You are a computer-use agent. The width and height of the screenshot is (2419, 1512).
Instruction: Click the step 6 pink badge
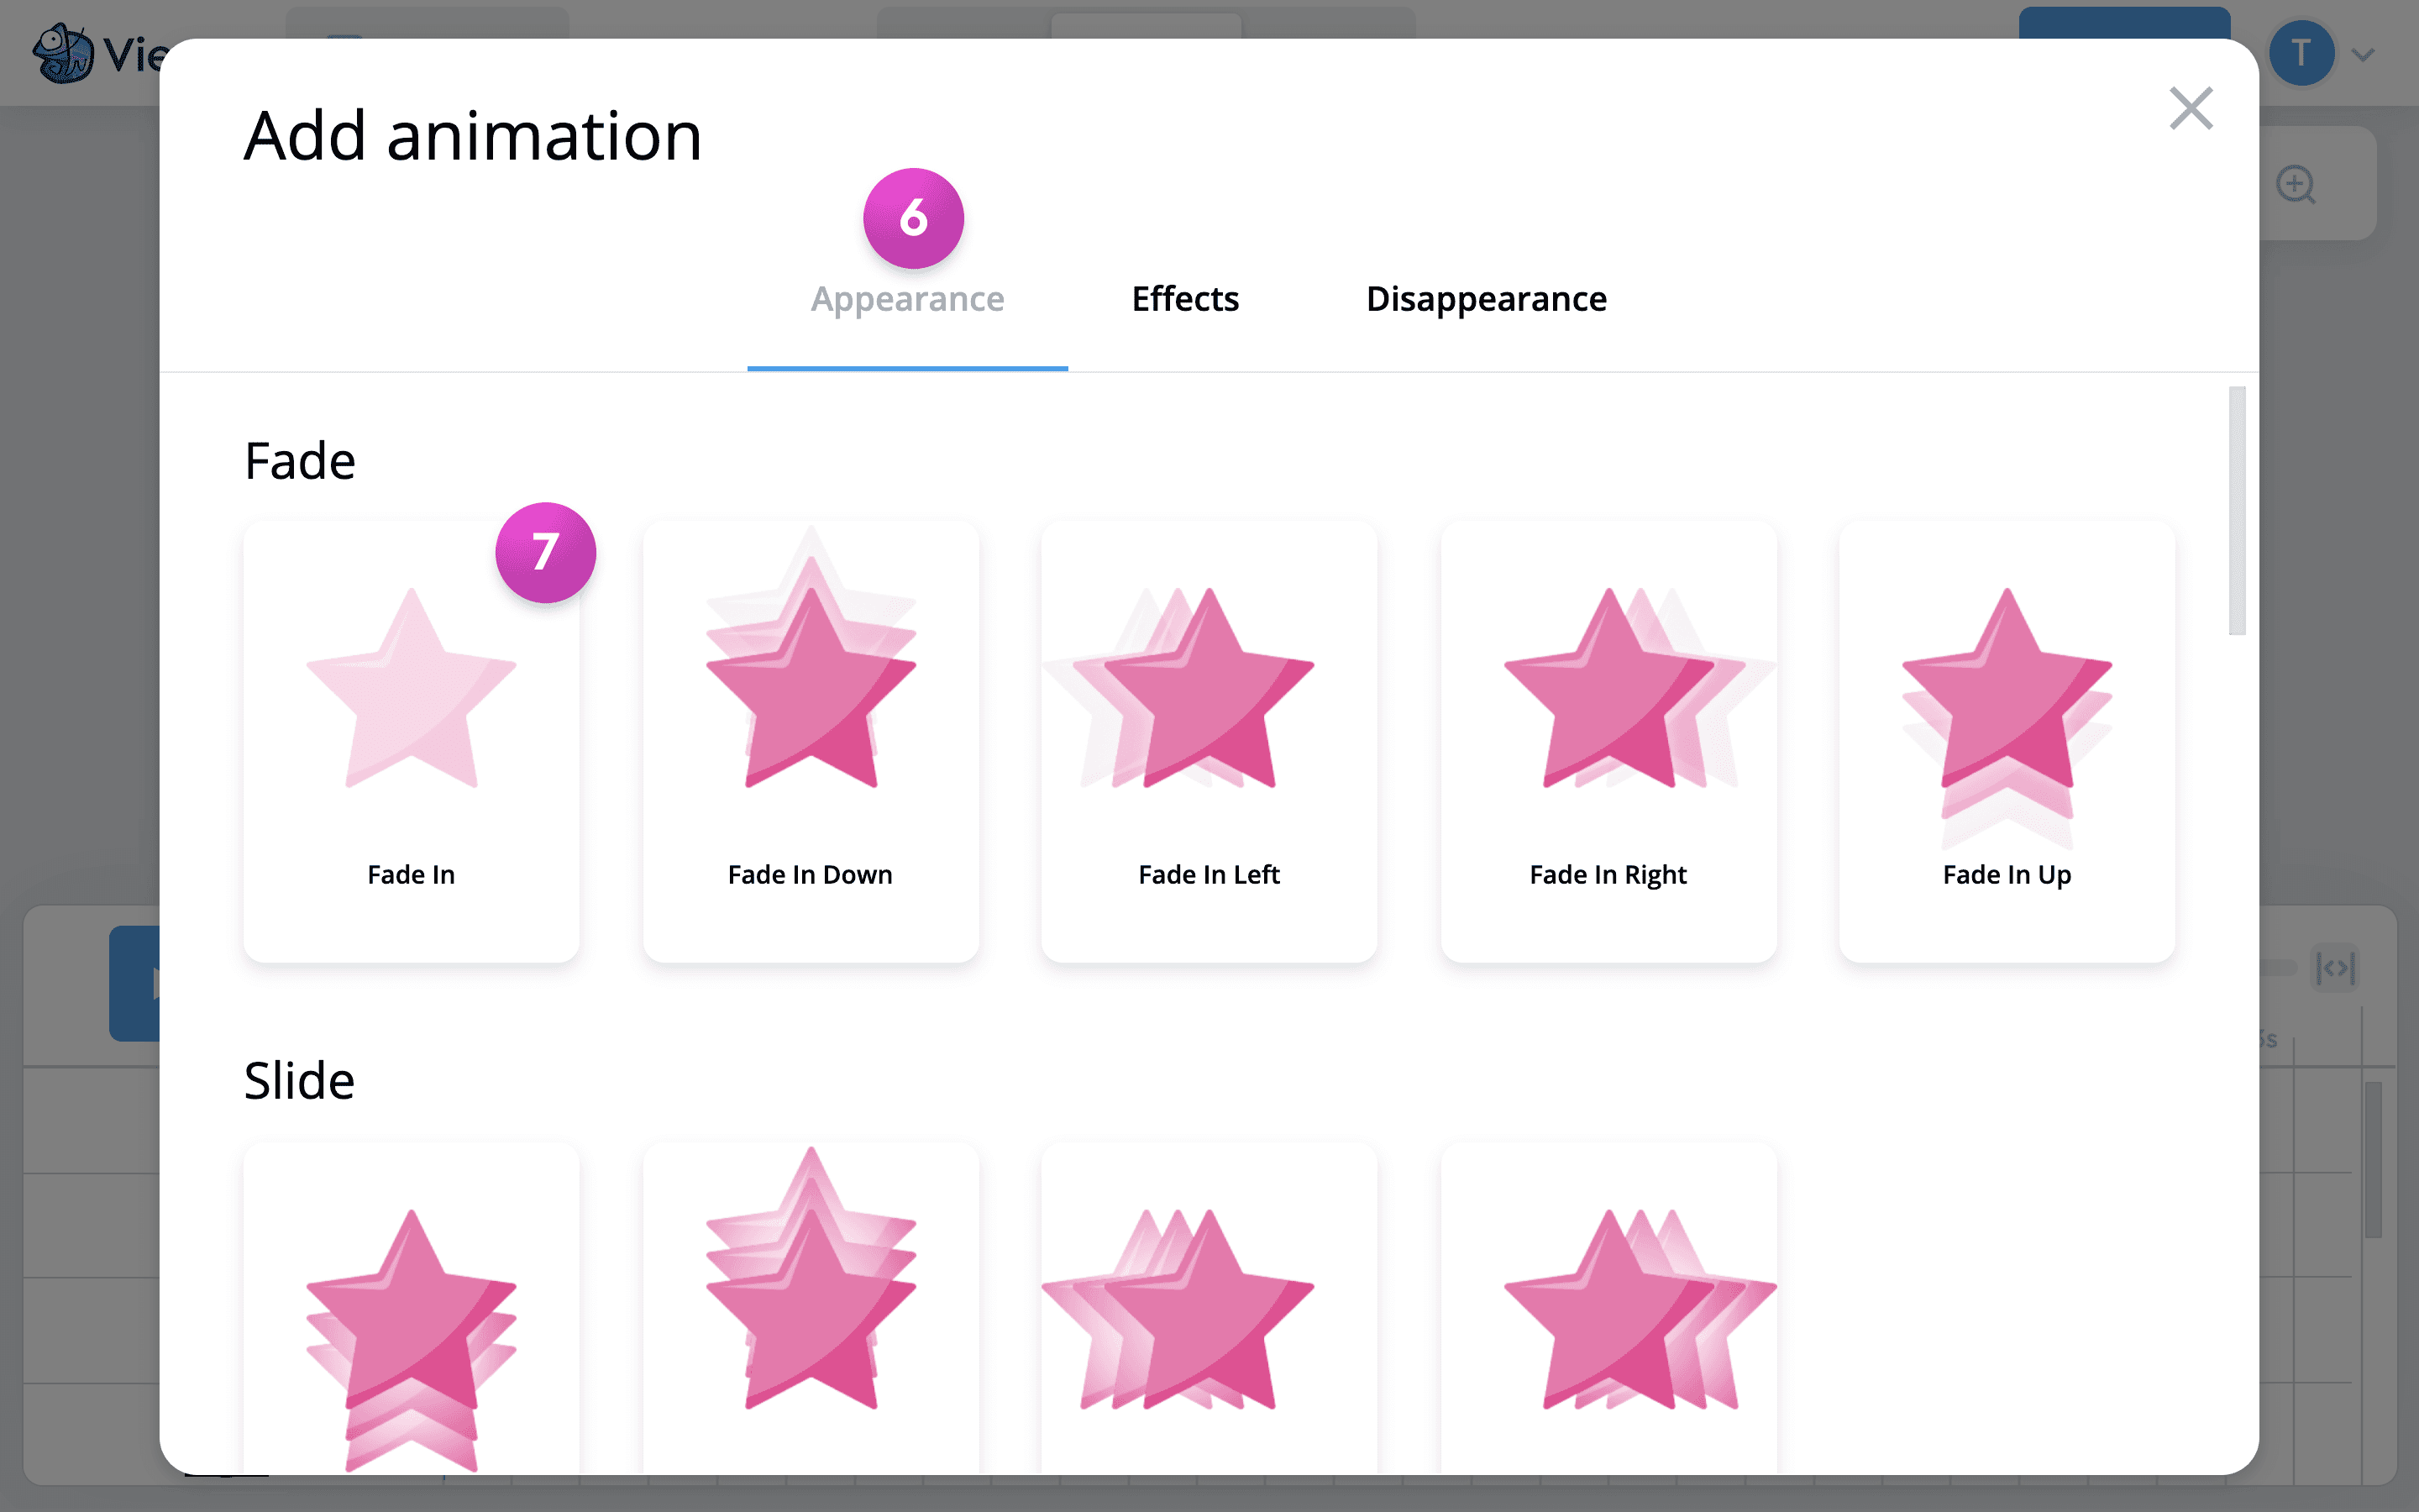[x=914, y=218]
